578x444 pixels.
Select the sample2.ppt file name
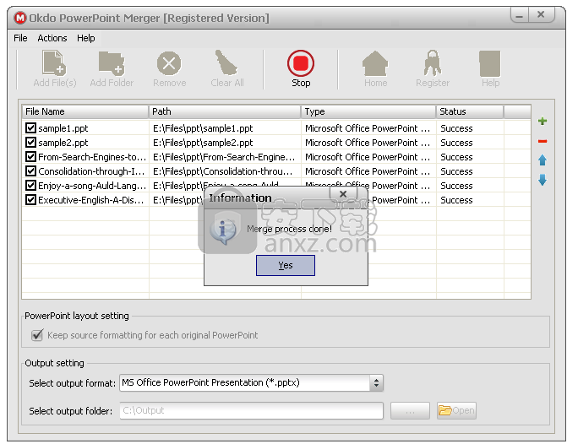(63, 143)
